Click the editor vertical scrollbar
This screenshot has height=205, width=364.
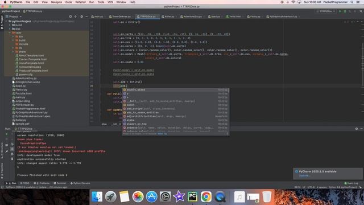tap(363, 65)
